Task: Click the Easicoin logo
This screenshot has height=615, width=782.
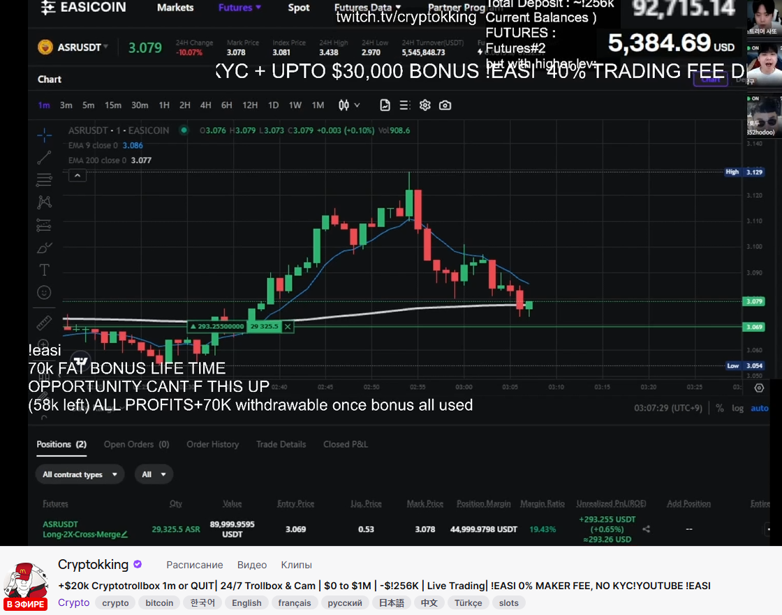Action: [x=83, y=7]
